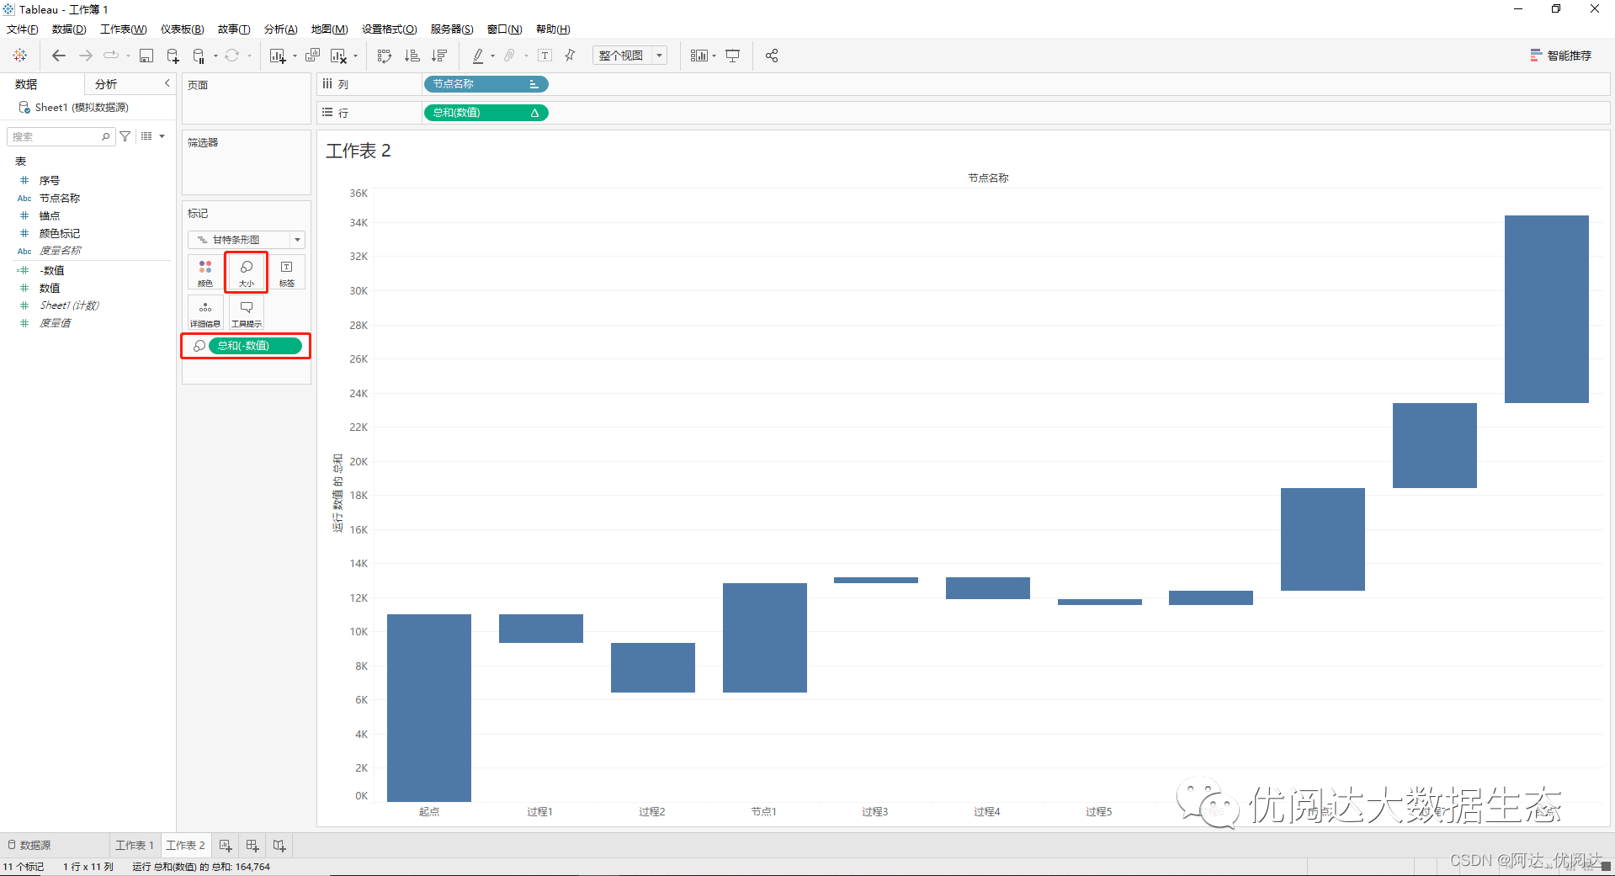Open the 帮助(H) menu

click(x=553, y=29)
